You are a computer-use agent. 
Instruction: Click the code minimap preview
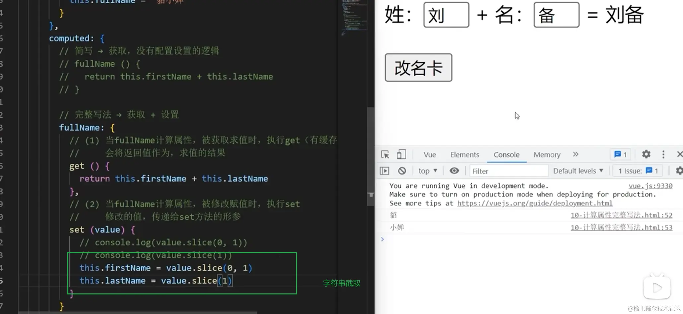354,17
